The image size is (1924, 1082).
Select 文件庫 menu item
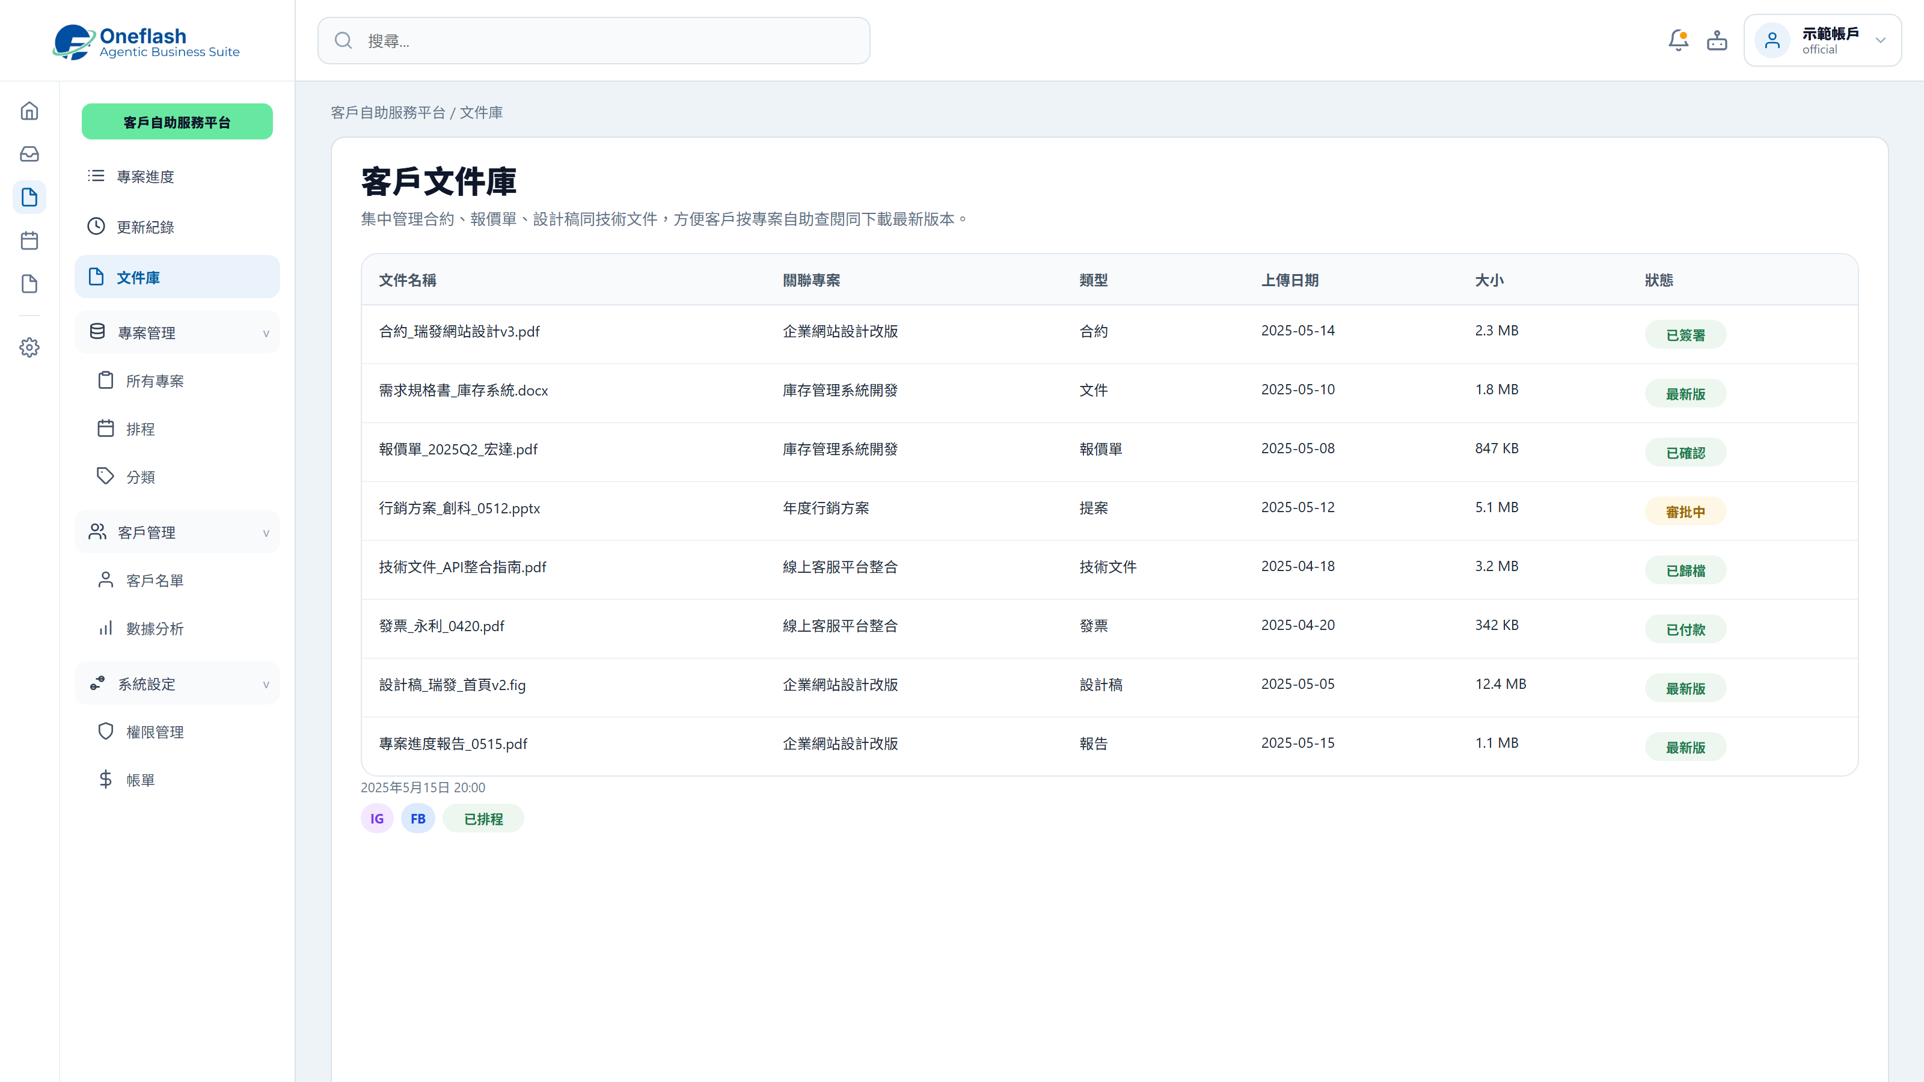(x=177, y=277)
